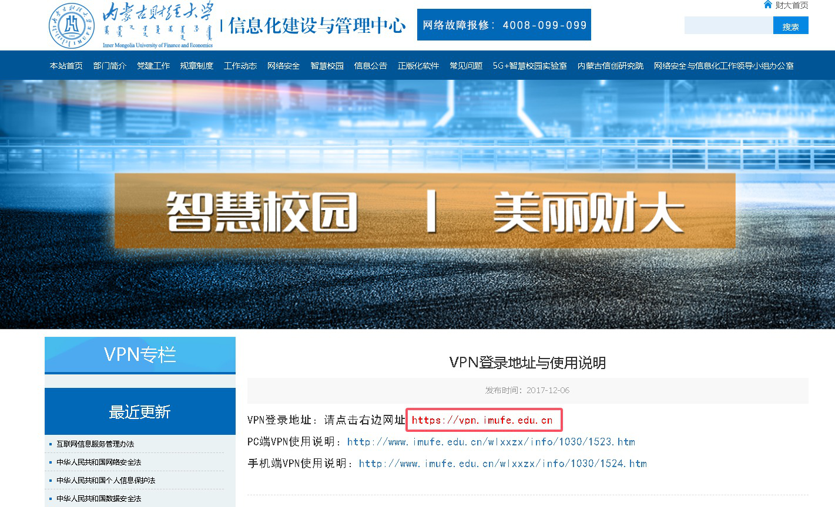The height and width of the screenshot is (507, 835).
Task: Open 本站首页 in navigation bar
Action: [x=66, y=66]
